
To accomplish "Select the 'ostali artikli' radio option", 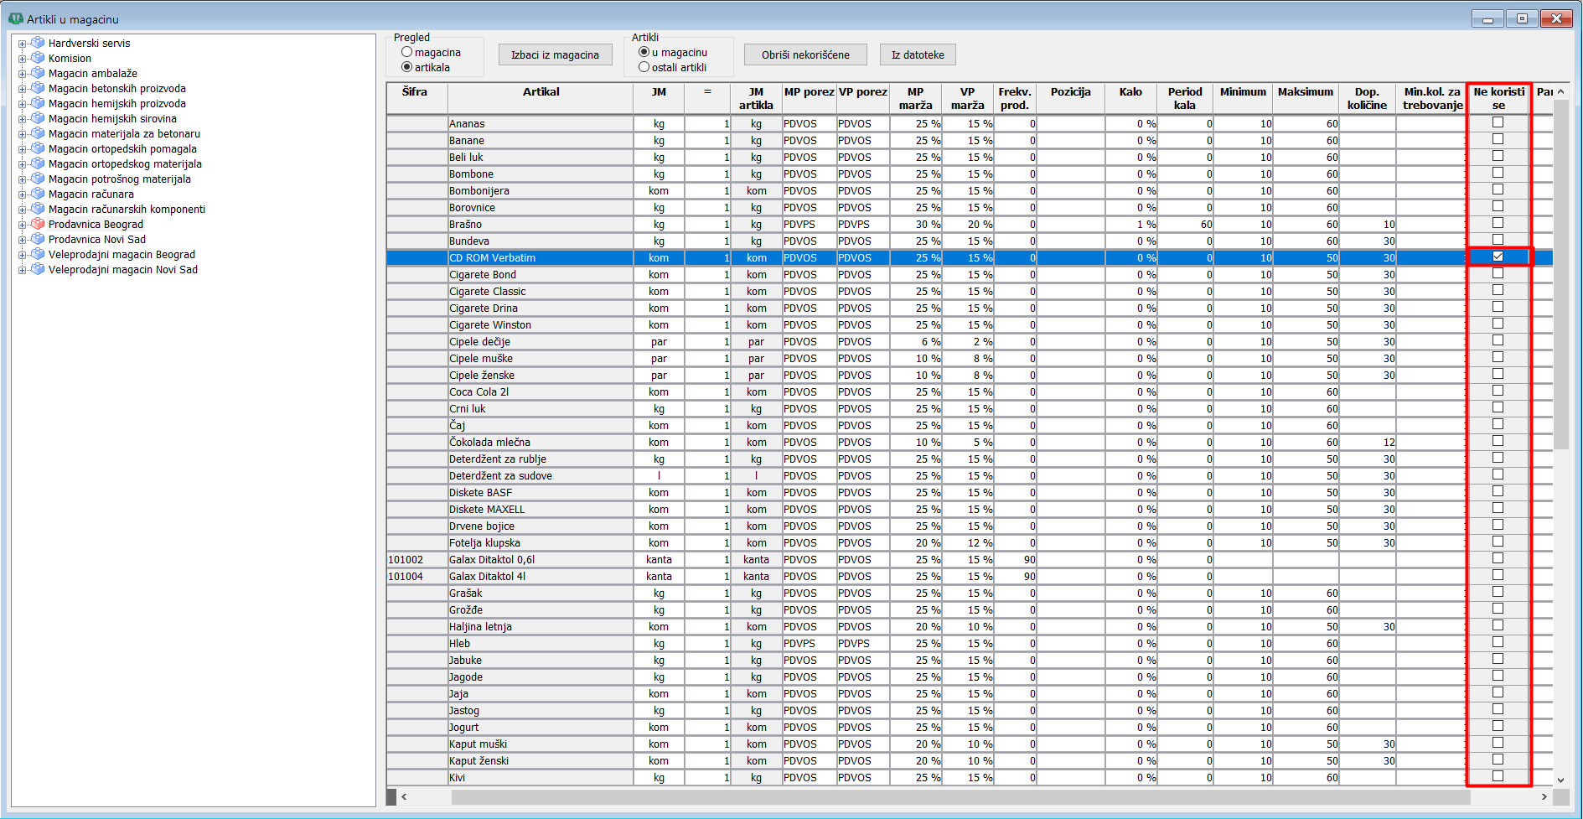I will point(644,67).
